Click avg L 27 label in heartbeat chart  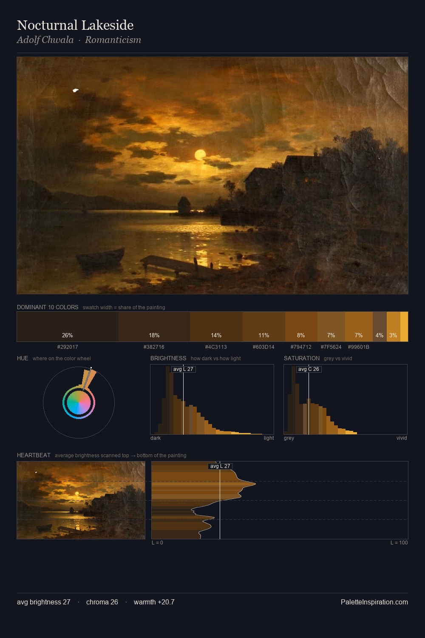[220, 466]
